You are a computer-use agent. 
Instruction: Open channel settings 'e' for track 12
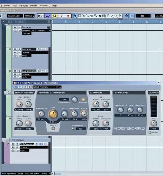click(x=38, y=49)
